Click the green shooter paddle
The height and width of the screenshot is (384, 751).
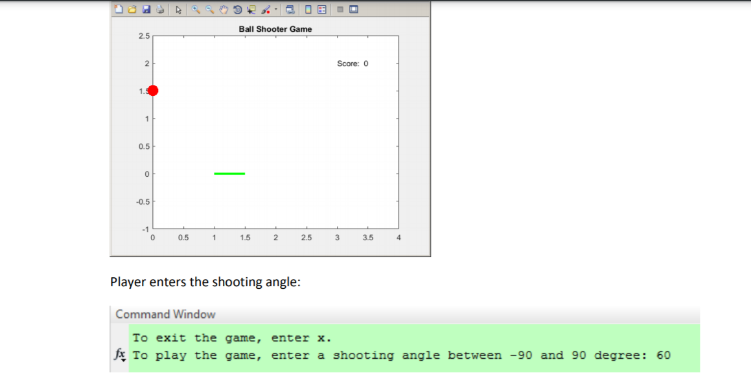229,173
